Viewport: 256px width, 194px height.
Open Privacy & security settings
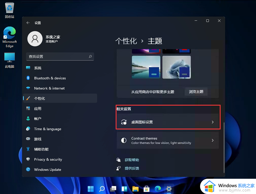point(60,159)
